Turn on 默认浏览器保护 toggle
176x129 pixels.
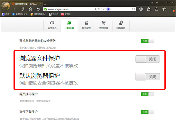pyautogui.click(x=147, y=77)
